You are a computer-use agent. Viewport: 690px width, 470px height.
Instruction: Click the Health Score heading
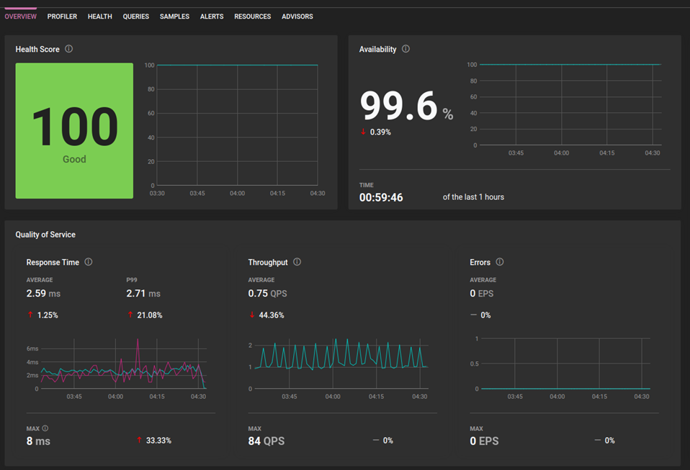(37, 49)
